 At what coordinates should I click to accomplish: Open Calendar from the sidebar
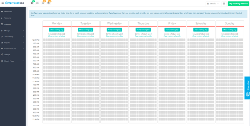[7, 24]
